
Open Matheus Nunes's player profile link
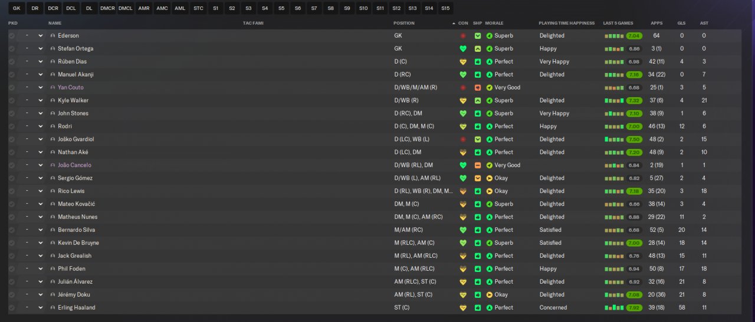click(78, 217)
